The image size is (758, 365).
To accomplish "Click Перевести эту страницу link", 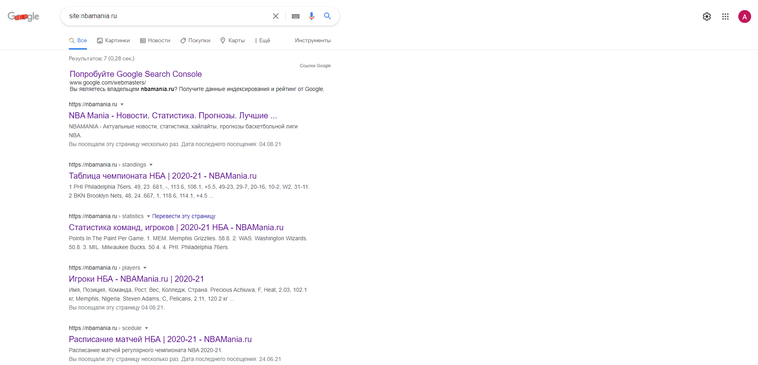I will click(x=184, y=216).
